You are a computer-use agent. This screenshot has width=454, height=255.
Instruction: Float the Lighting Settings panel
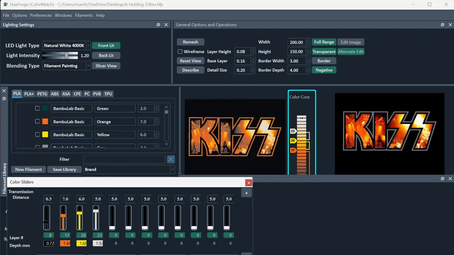pos(158,25)
